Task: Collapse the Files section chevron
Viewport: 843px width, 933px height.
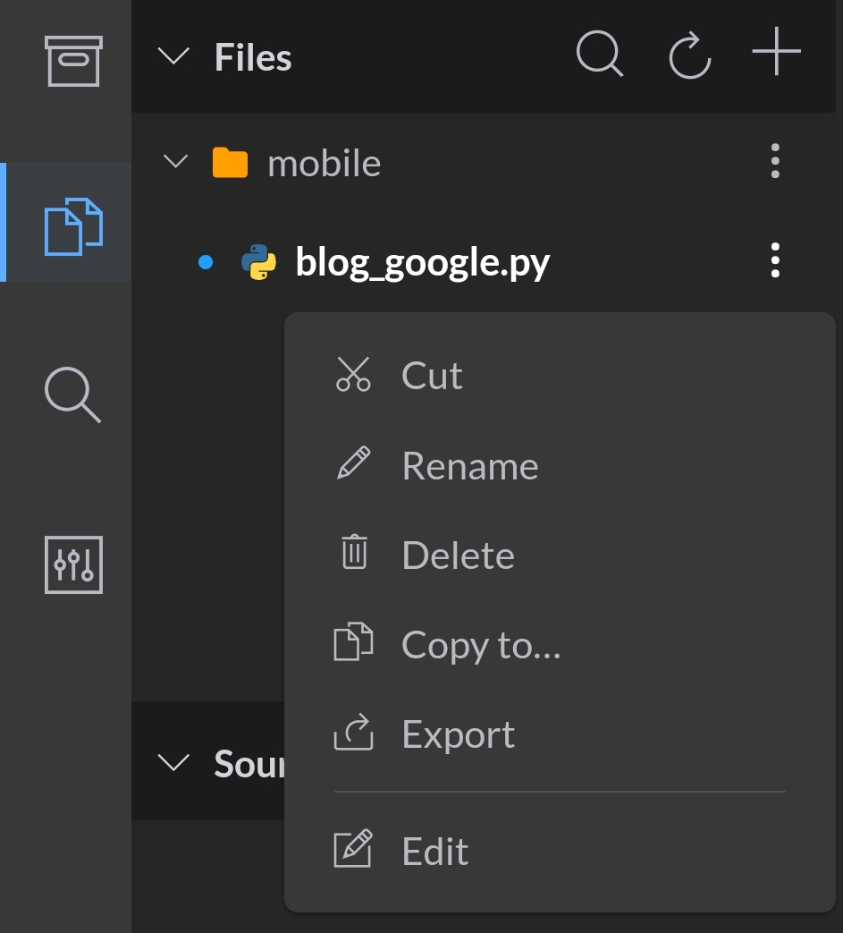Action: 173,56
